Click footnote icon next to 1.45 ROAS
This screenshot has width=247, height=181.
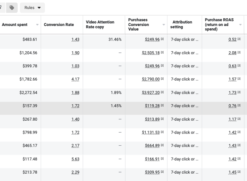coord(239,172)
